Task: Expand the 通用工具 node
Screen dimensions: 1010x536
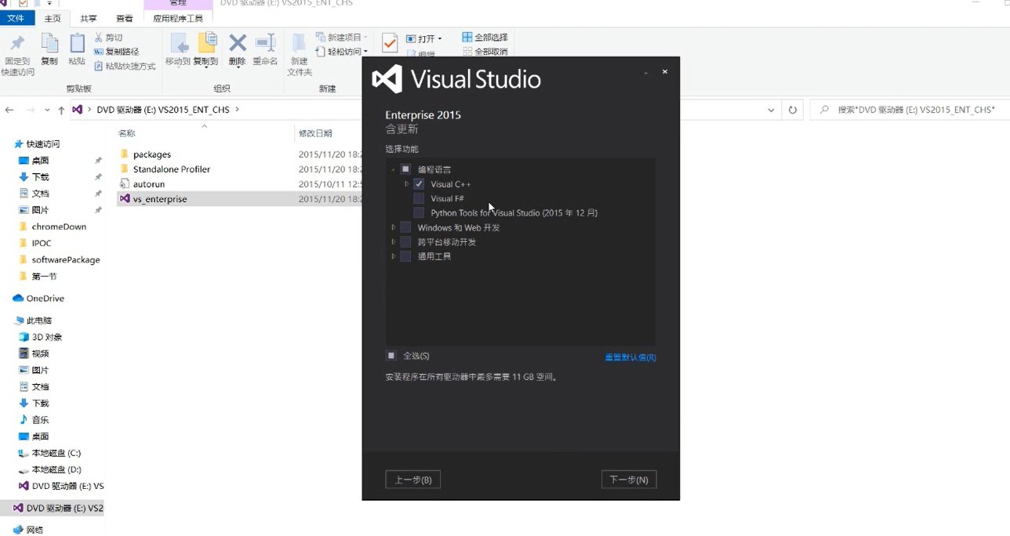Action: click(394, 256)
